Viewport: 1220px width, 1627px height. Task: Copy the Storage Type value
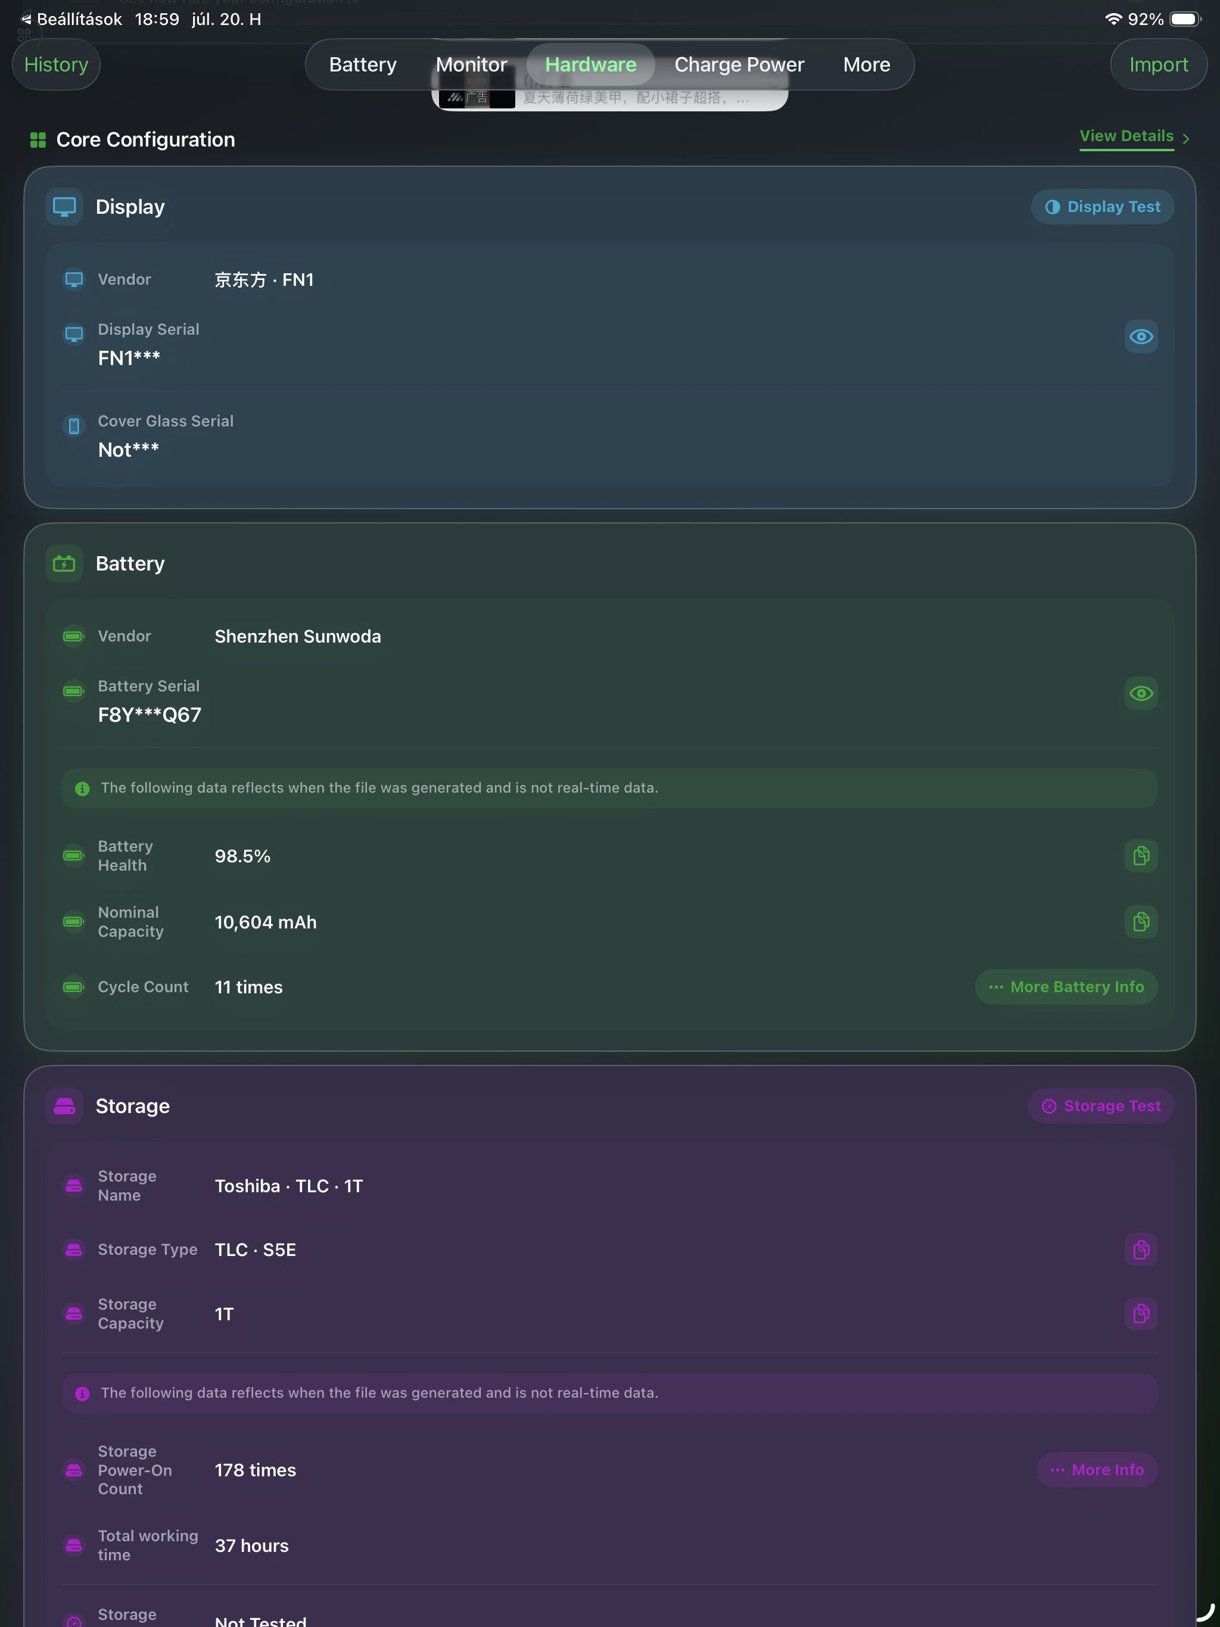tap(1141, 1249)
